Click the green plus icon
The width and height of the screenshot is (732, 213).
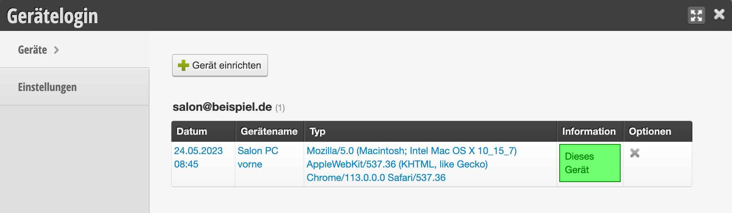point(183,65)
